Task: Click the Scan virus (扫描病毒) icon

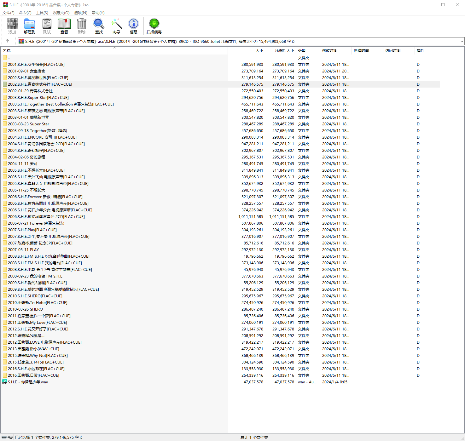Action: click(x=154, y=24)
